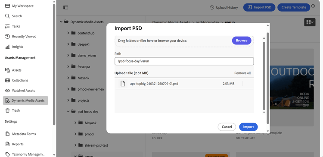This screenshot has height=157, width=323.
Task: Click the Search magnifier icon
Action: tap(7, 16)
